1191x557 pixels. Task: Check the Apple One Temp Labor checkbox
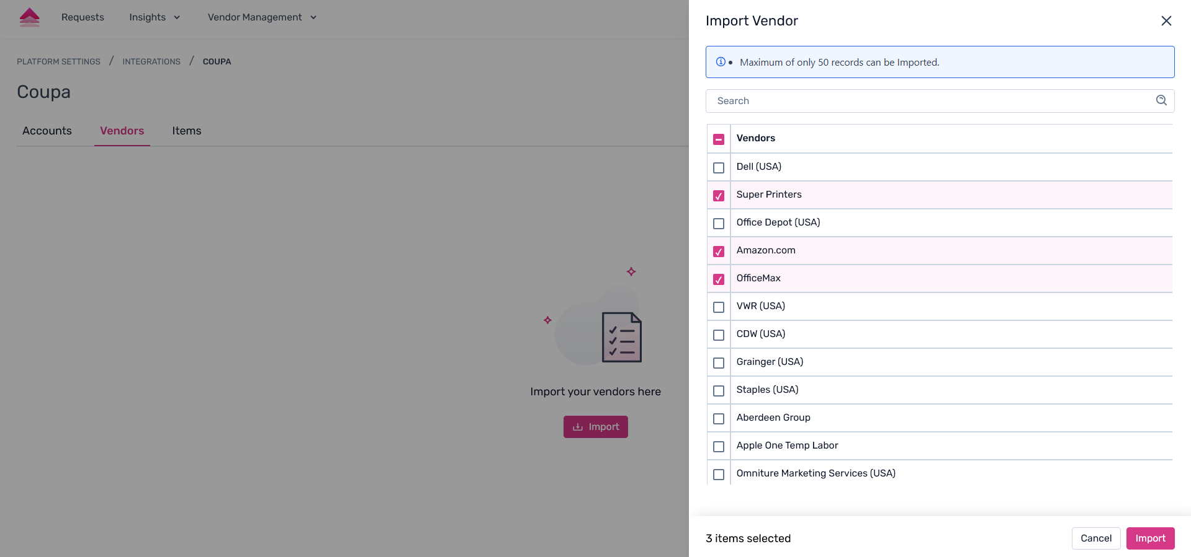point(719,447)
